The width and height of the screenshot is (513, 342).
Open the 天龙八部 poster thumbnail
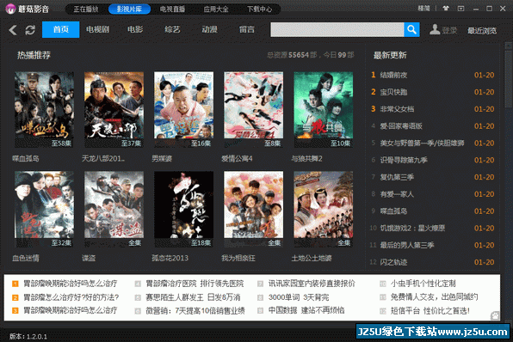coord(114,109)
